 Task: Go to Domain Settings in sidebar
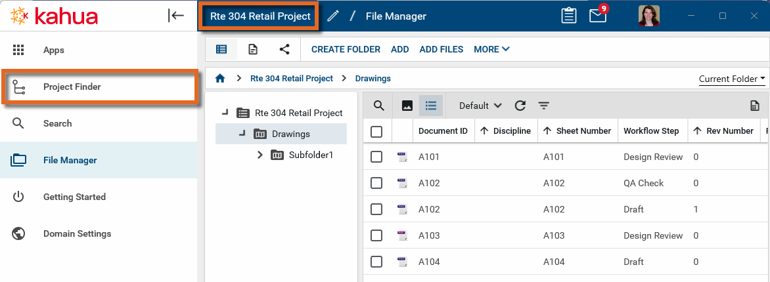click(77, 233)
